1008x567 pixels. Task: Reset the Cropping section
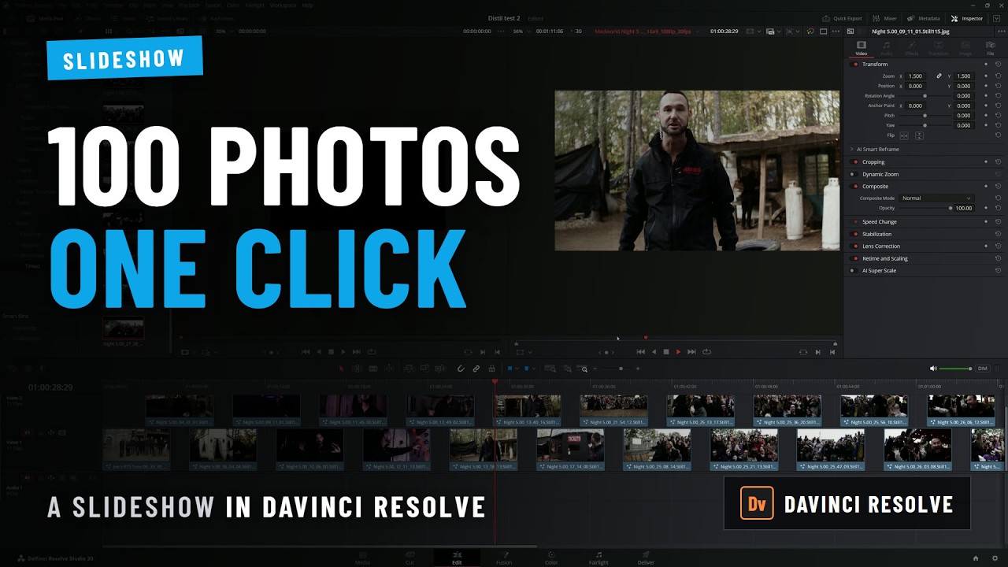tap(998, 162)
